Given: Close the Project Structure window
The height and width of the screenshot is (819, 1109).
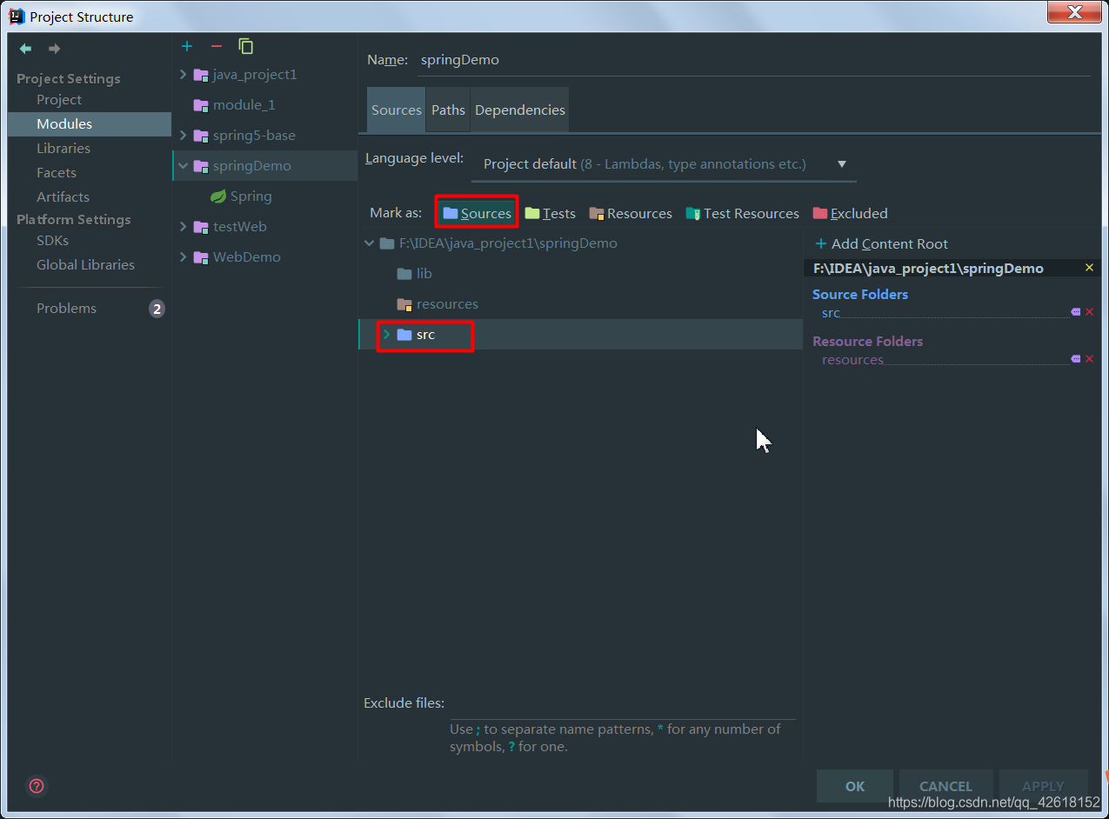Looking at the screenshot, I should point(1075,12).
